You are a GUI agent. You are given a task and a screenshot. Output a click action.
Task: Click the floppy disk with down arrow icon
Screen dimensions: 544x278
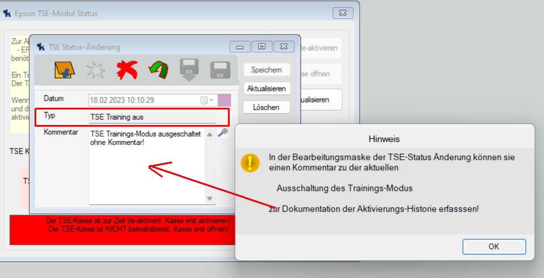coord(189,70)
